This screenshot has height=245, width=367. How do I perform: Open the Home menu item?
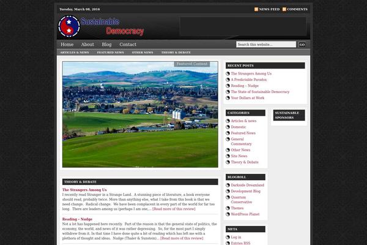67,44
